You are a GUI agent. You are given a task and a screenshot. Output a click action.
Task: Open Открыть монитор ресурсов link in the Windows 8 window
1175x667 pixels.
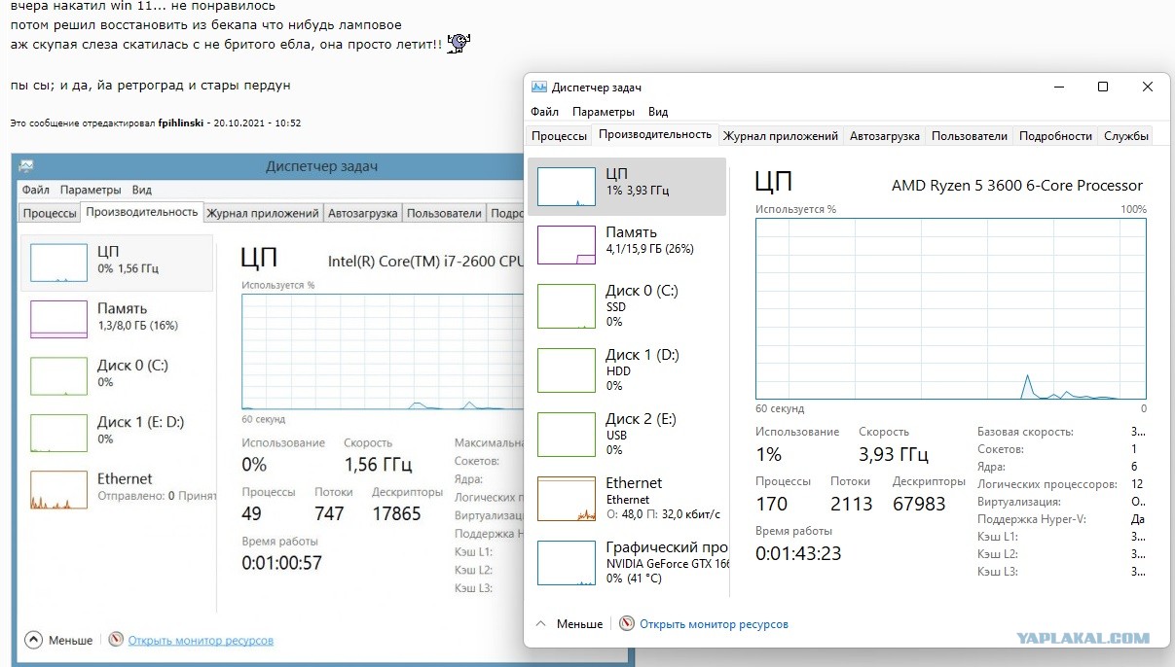pos(201,641)
